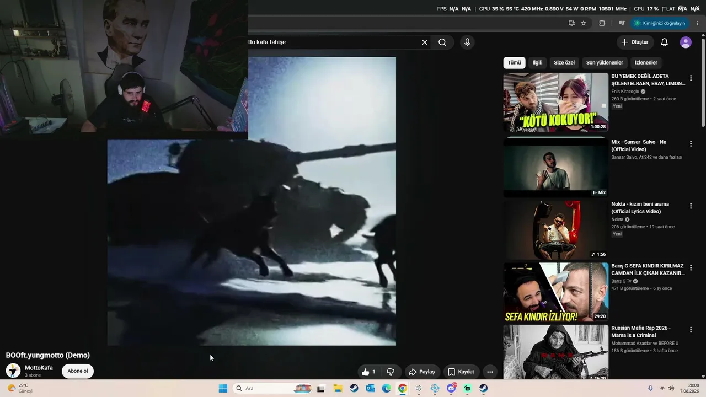The height and width of the screenshot is (397, 706).
Task: Open Outlook from the taskbar
Action: pyautogui.click(x=370, y=388)
